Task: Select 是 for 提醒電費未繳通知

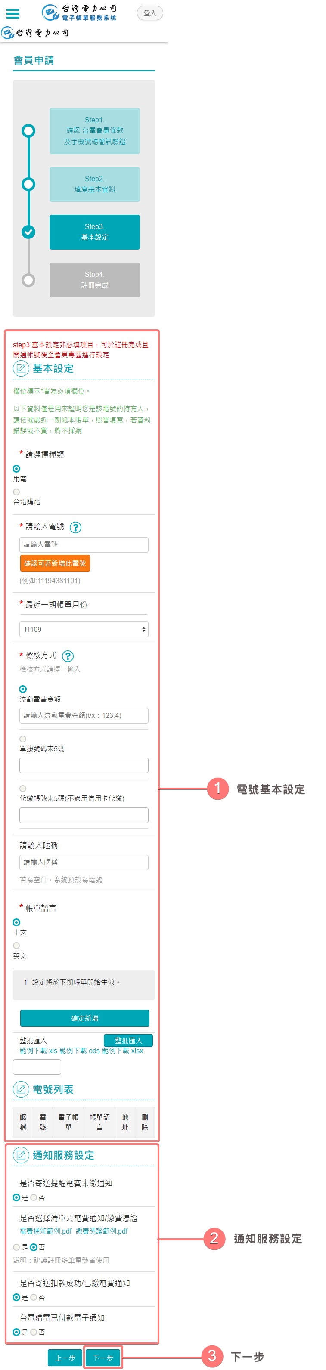Action: click(x=16, y=1198)
